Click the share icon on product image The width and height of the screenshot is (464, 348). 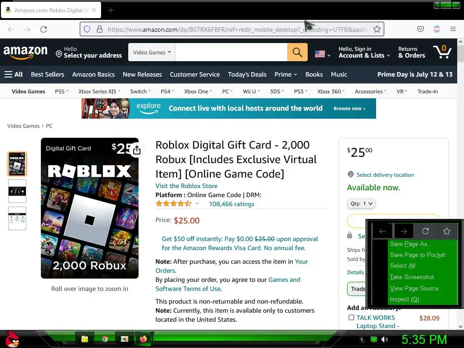(x=137, y=150)
